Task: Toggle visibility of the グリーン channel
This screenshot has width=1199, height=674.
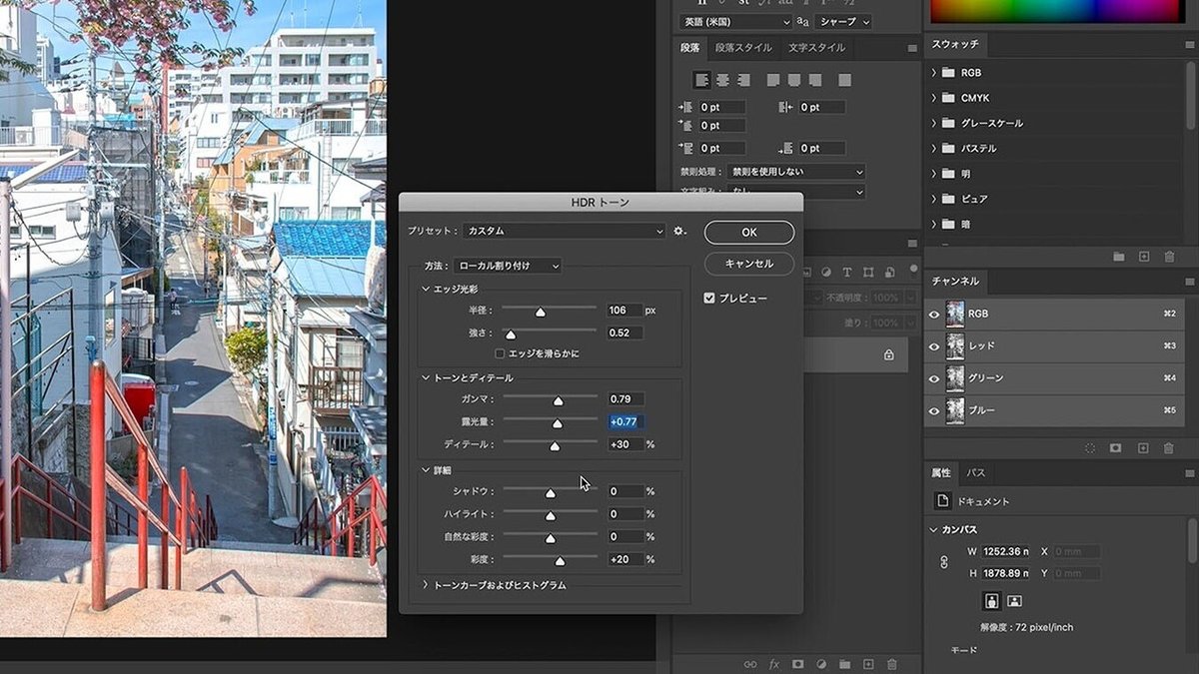Action: pos(934,378)
